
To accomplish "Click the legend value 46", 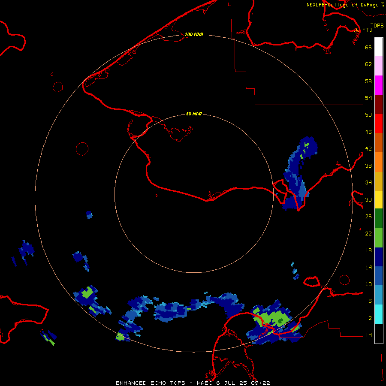I will (x=368, y=132).
